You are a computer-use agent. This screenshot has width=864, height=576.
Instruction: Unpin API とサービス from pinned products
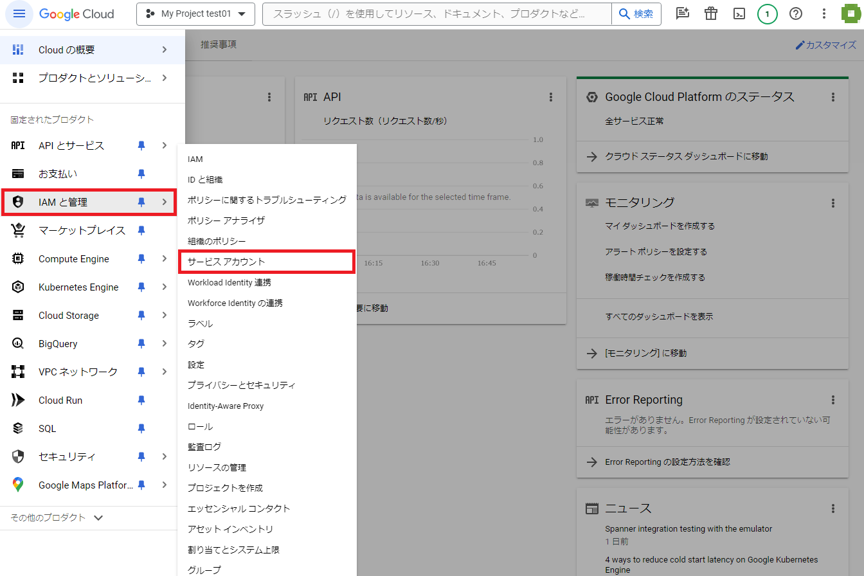tap(141, 146)
